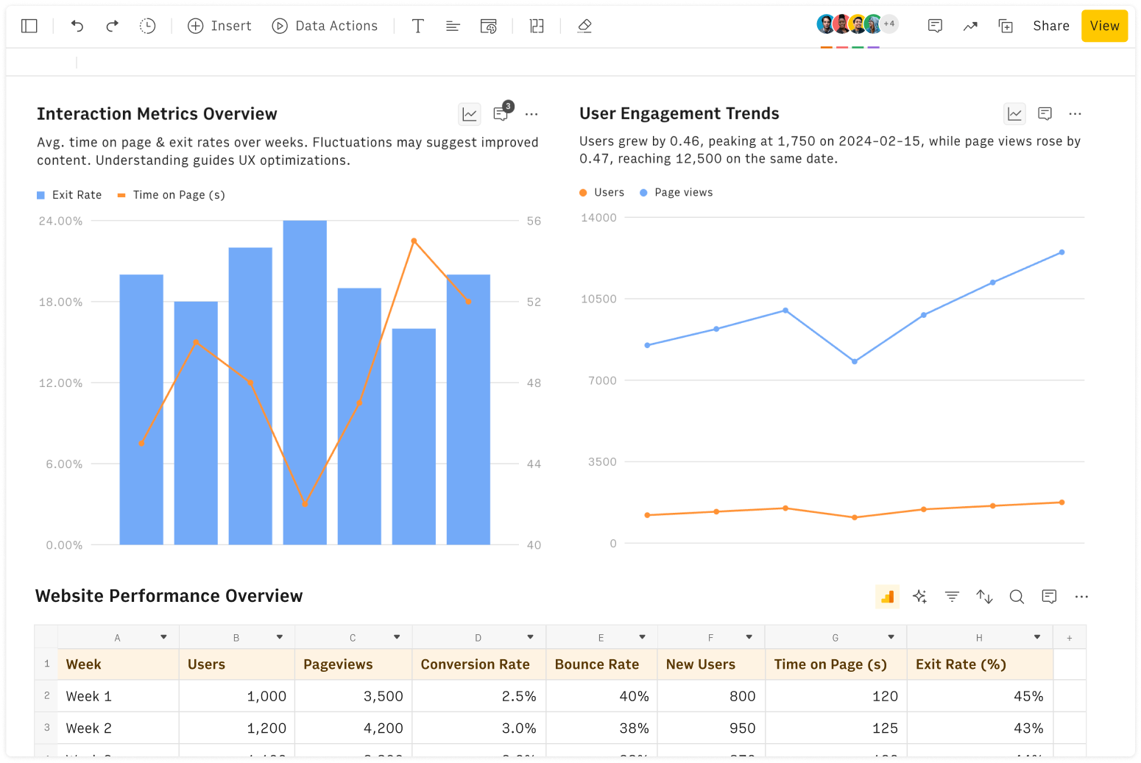Click the eraser clear formatting icon
Viewport: 1141px width, 763px height.
[584, 26]
